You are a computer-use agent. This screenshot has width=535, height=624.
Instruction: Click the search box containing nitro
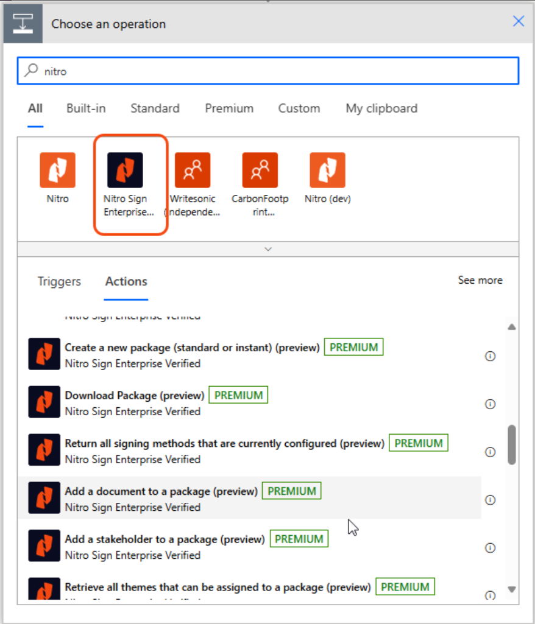pyautogui.click(x=268, y=71)
